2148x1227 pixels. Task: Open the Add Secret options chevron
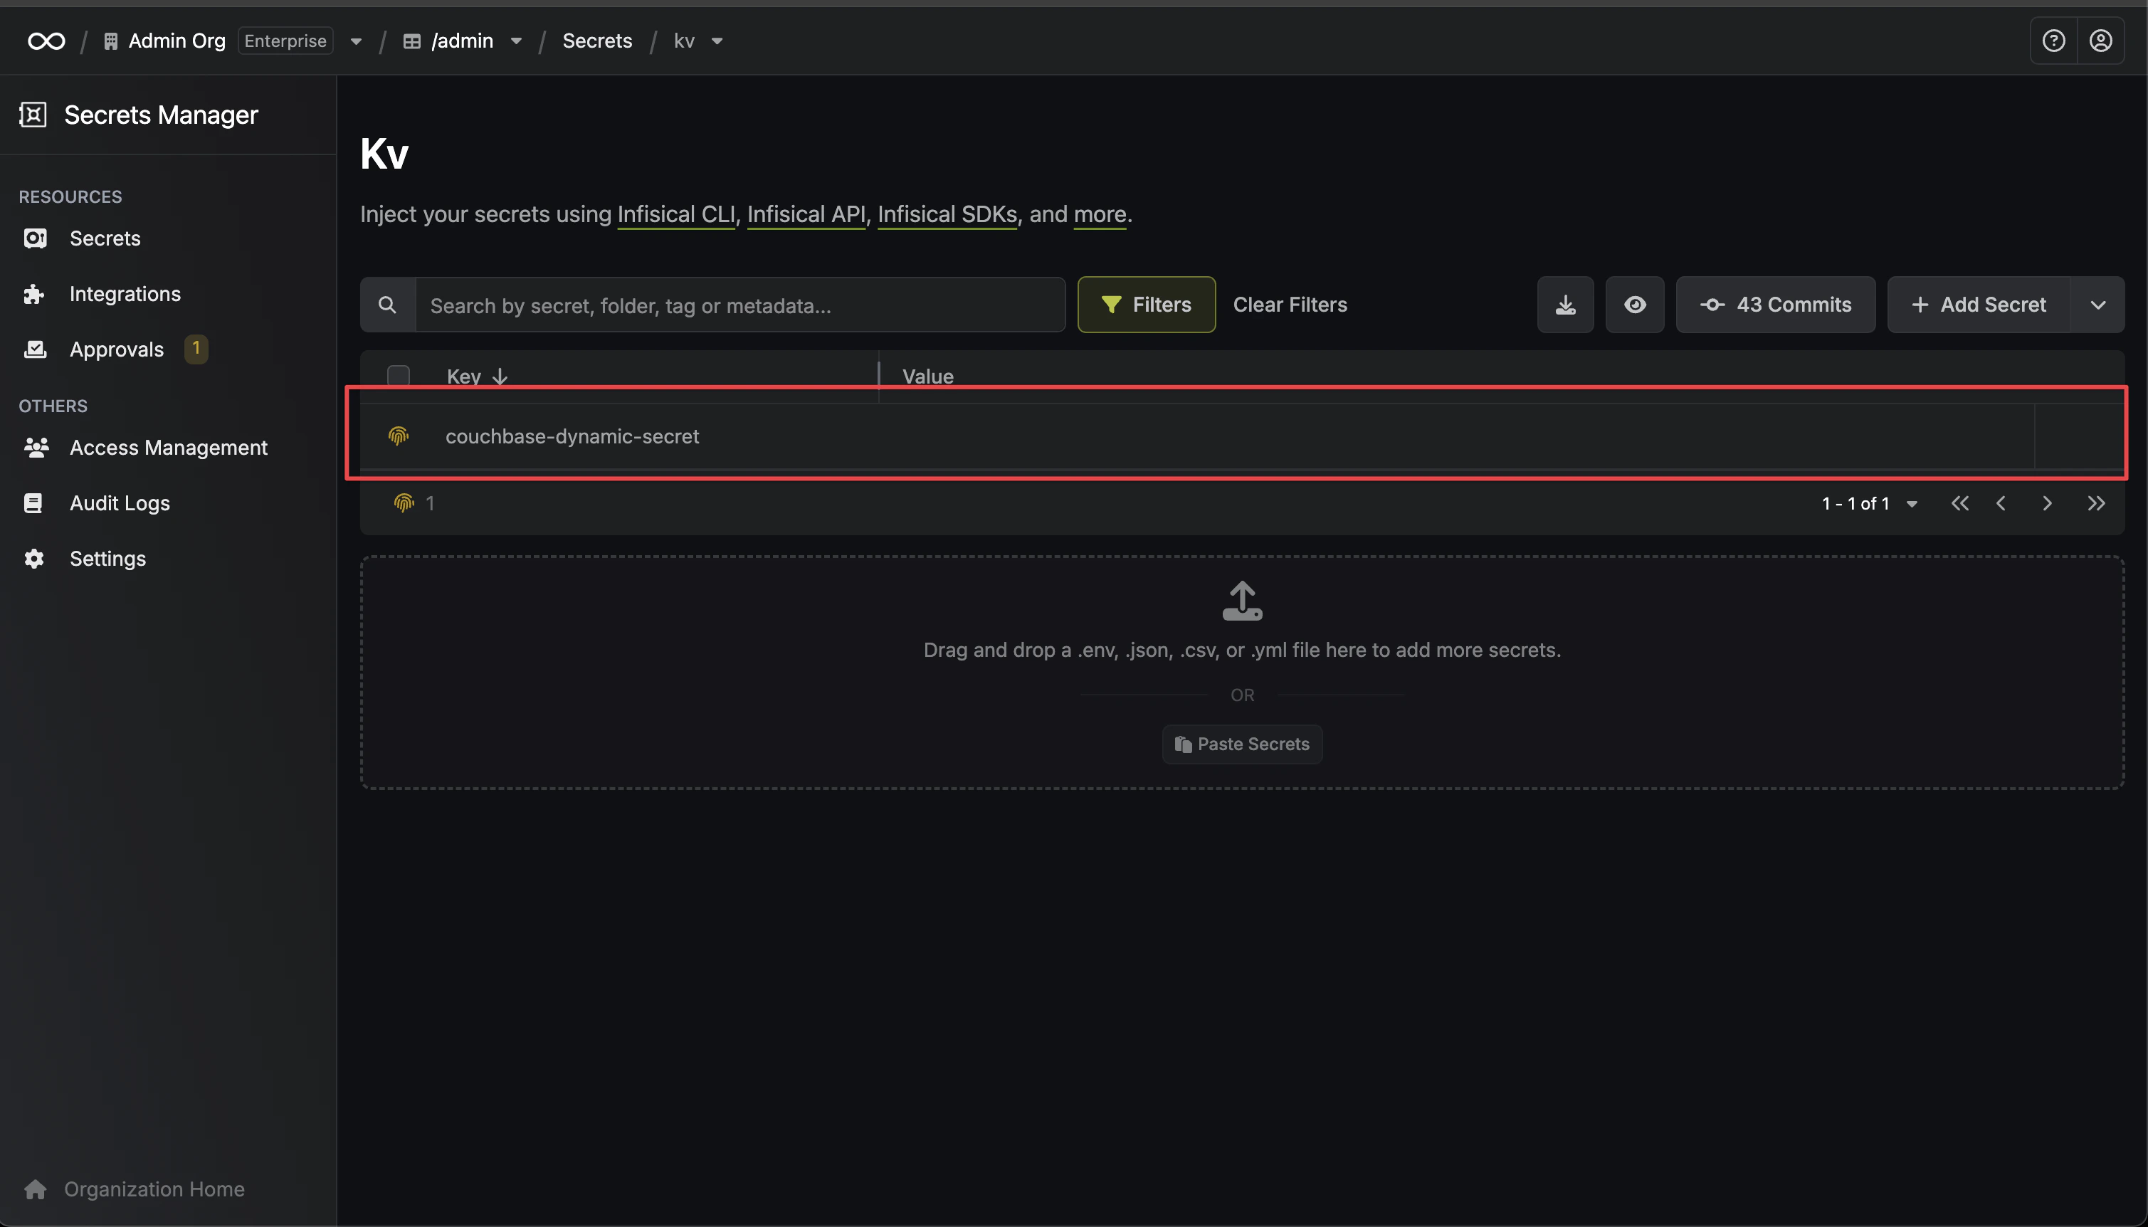coord(2098,305)
